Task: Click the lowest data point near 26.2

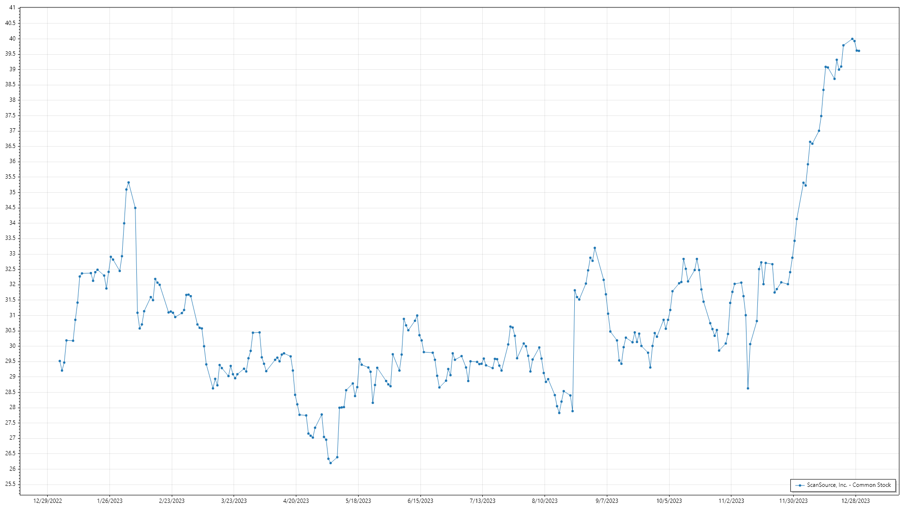Action: tap(330, 463)
